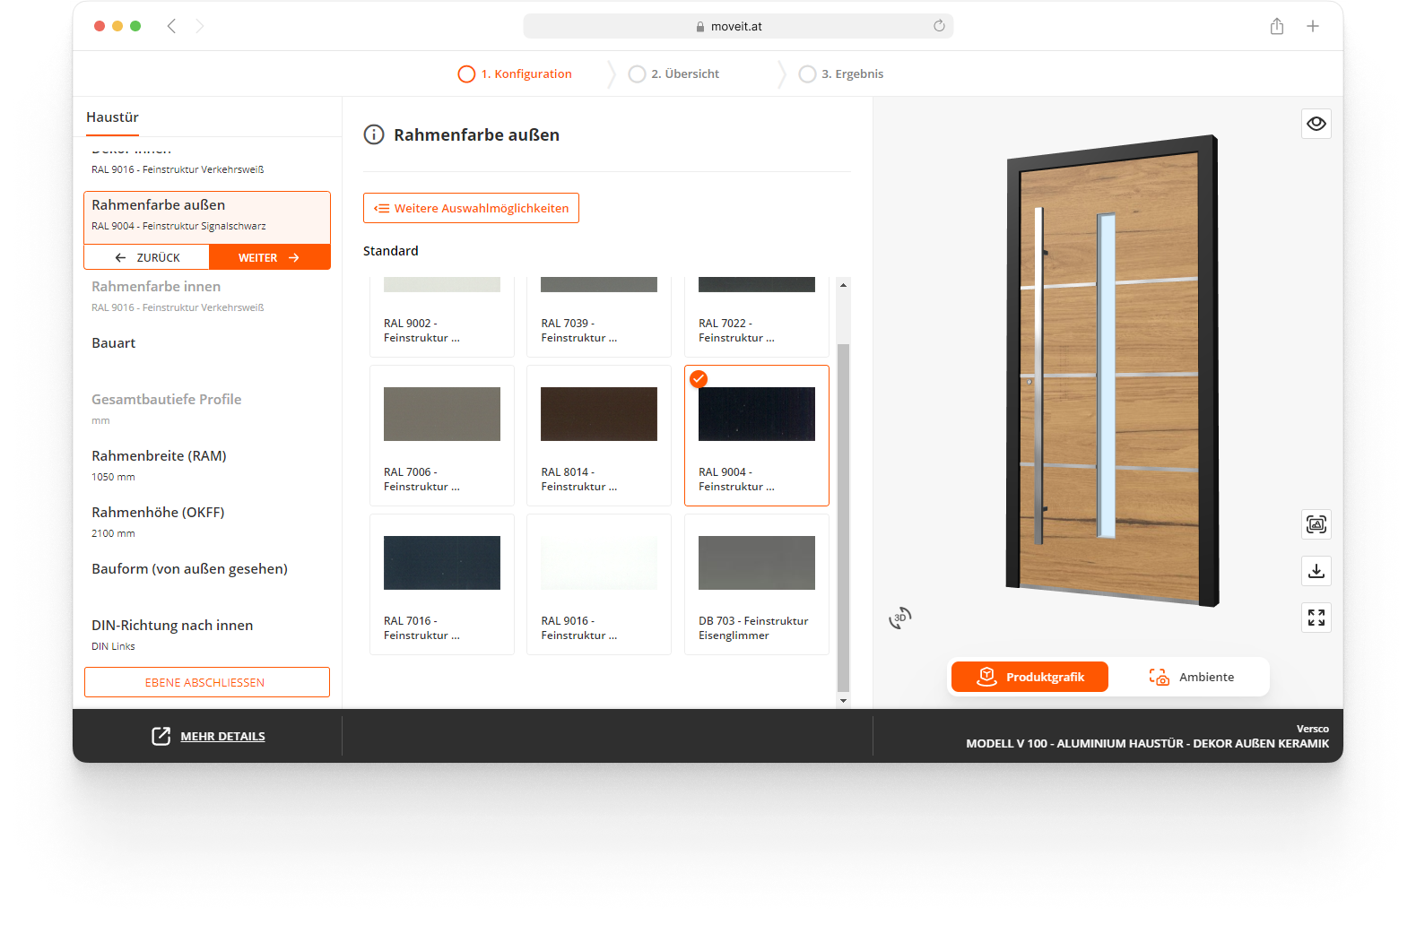Click the screenshot gallery icon beside door
Image resolution: width=1416 pixels, height=925 pixels.
[1316, 524]
